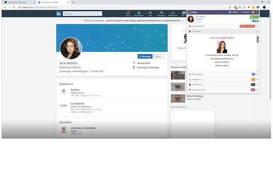This screenshot has height=170, width=273.
Task: Click the More... button on profile
Action: 159,57
